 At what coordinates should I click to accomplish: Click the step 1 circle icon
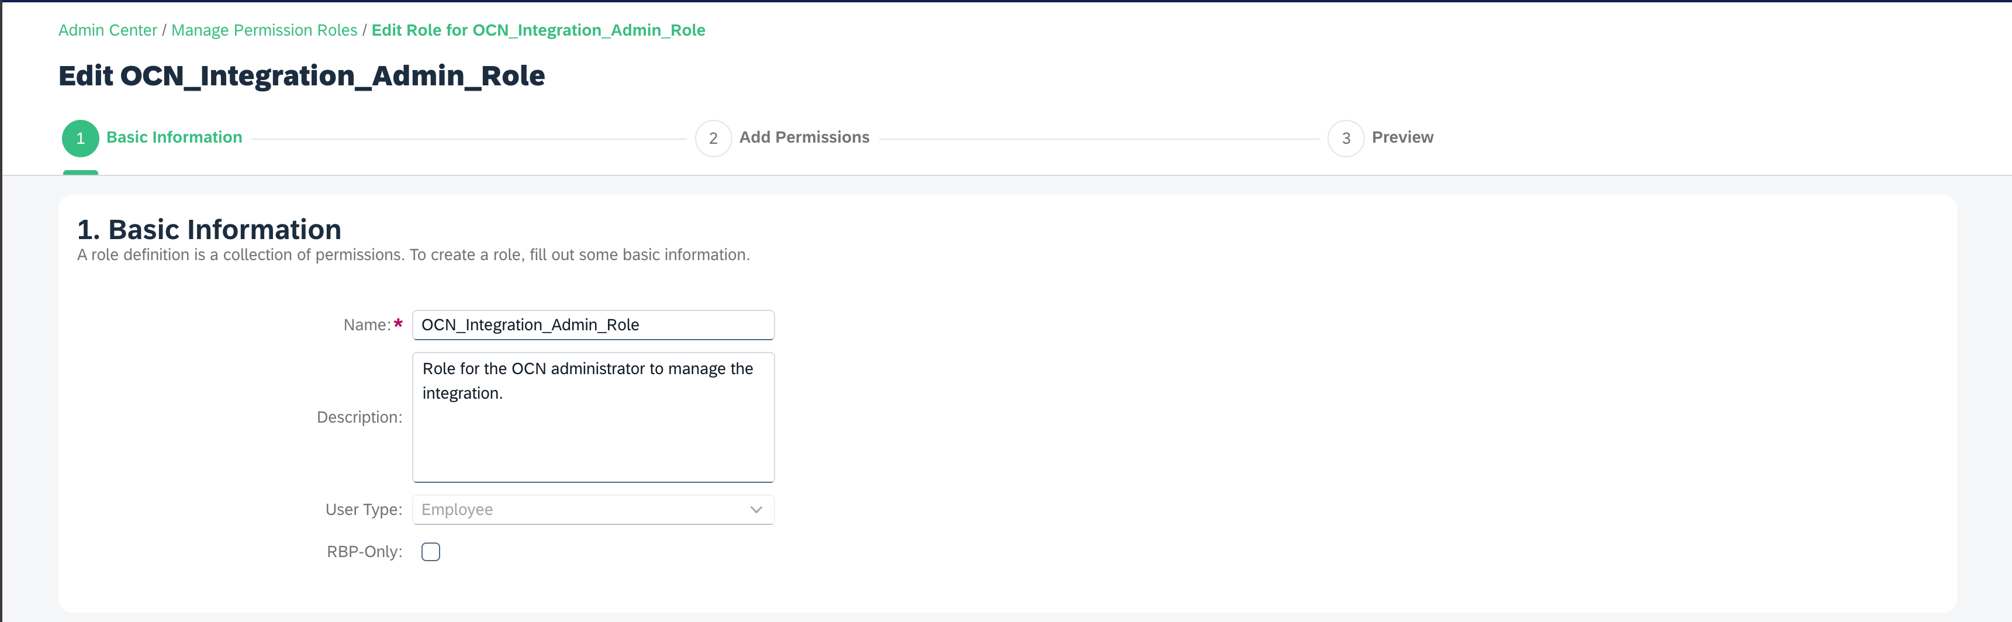[x=81, y=139]
